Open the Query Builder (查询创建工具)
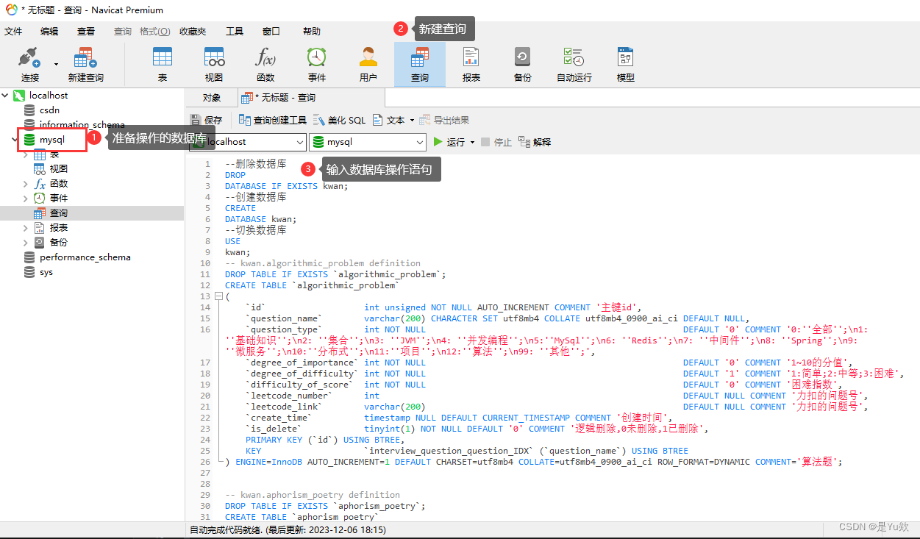Viewport: 920px width, 539px height. [273, 120]
